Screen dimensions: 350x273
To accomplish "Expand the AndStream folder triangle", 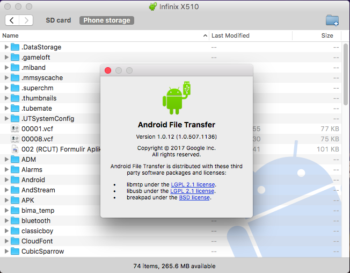I will [x=6, y=190].
